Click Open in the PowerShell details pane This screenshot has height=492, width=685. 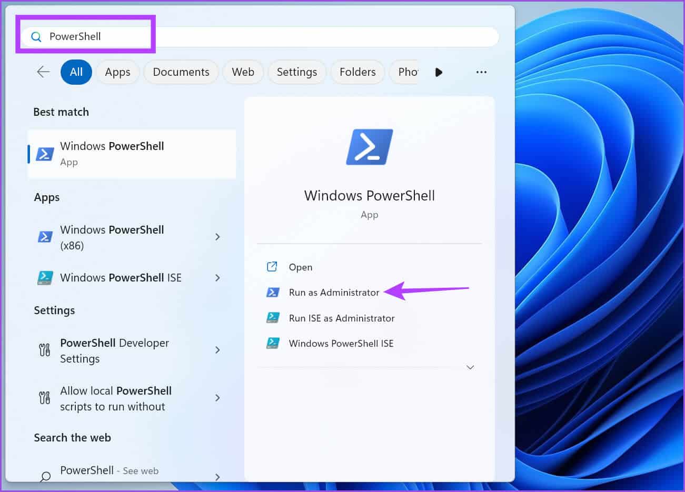tap(300, 267)
